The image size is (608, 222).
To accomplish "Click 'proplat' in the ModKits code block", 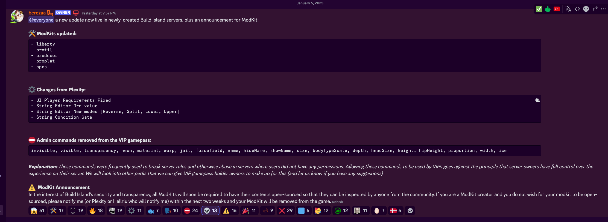I will (46, 61).
